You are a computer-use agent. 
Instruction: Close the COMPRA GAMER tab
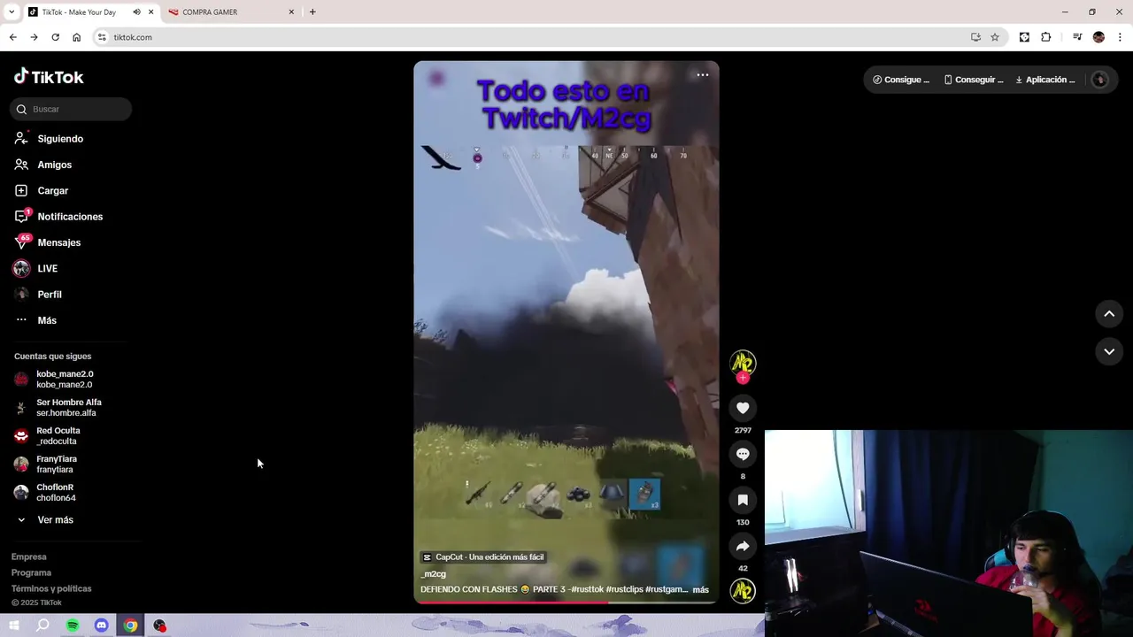tap(291, 12)
